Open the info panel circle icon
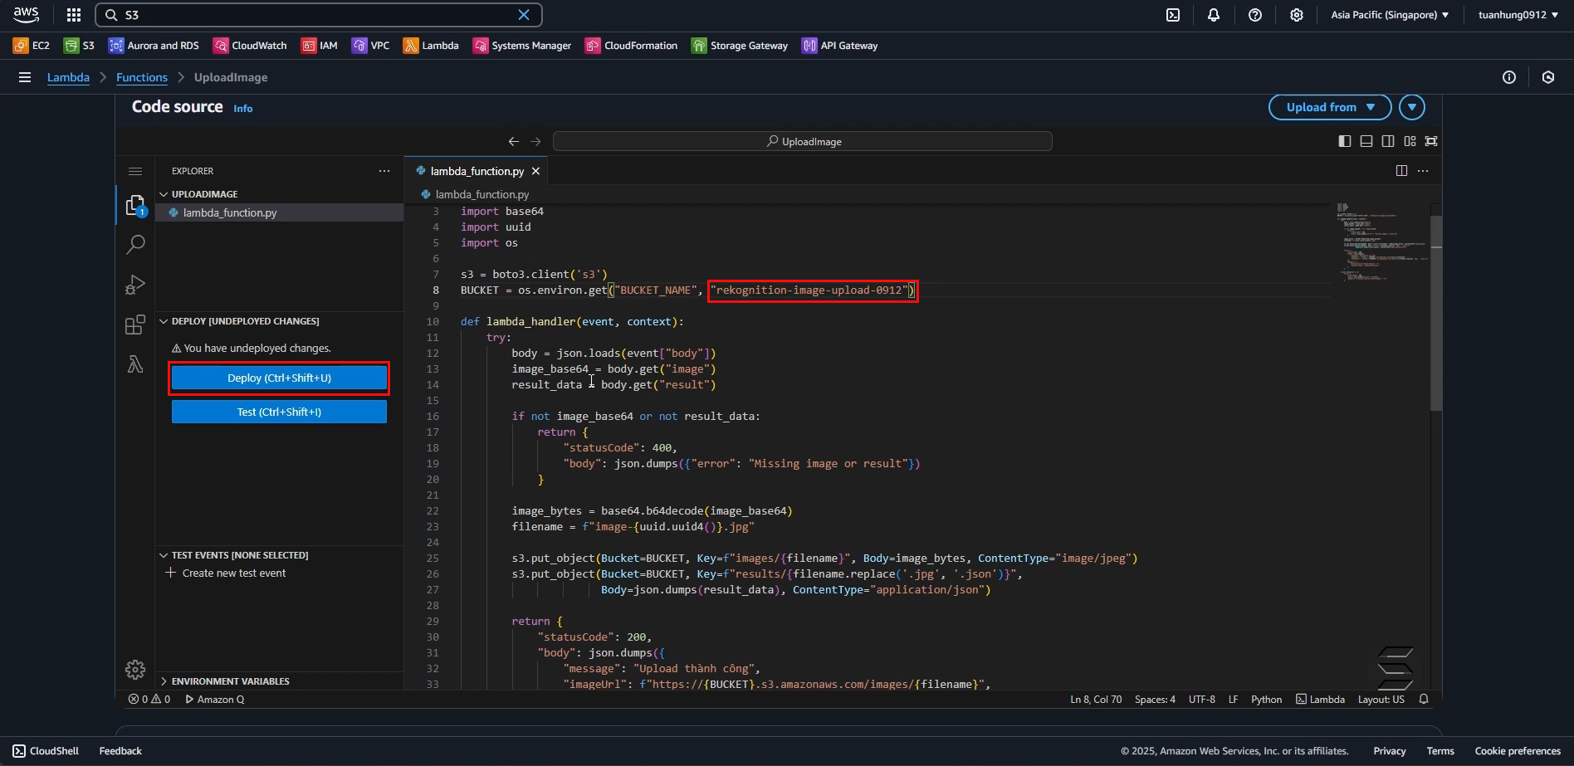The width and height of the screenshot is (1574, 766). tap(1509, 77)
